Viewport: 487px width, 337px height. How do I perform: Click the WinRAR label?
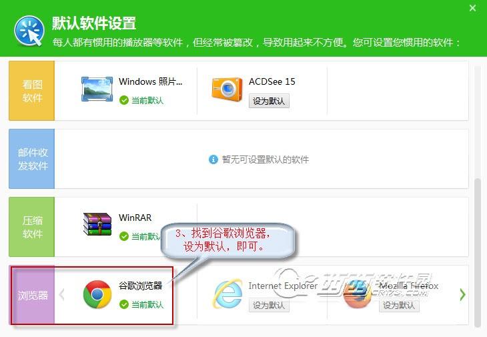[135, 218]
